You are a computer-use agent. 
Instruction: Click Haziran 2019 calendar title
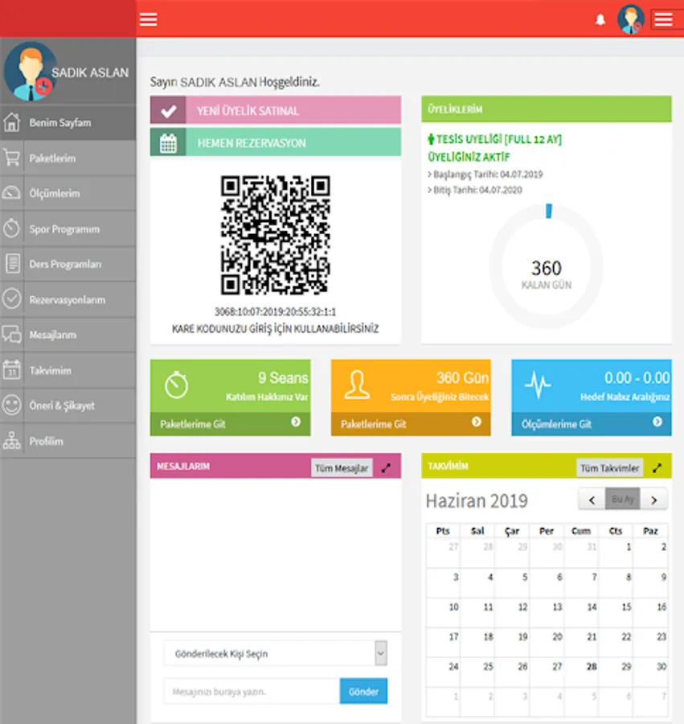477,500
